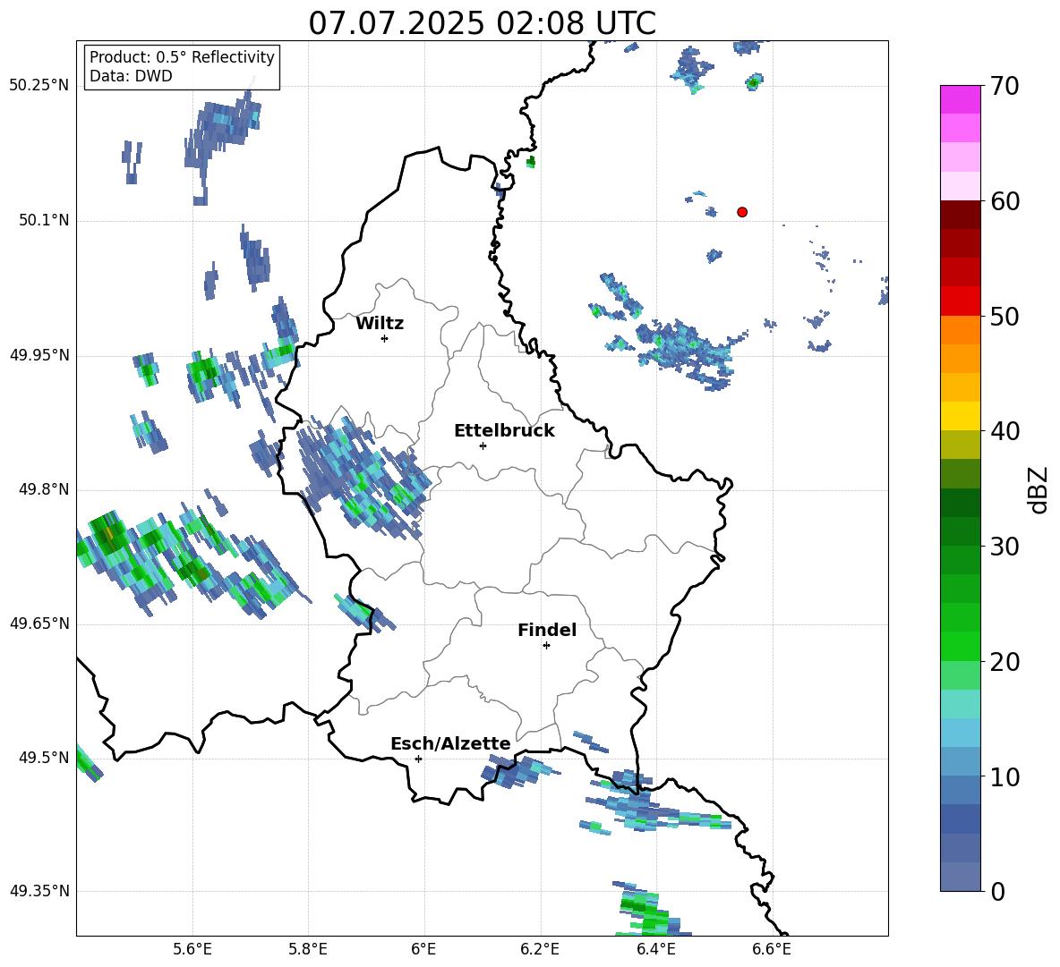Click the 49.8°N latitude label
Screen dimensions: 1060x967
pos(44,489)
